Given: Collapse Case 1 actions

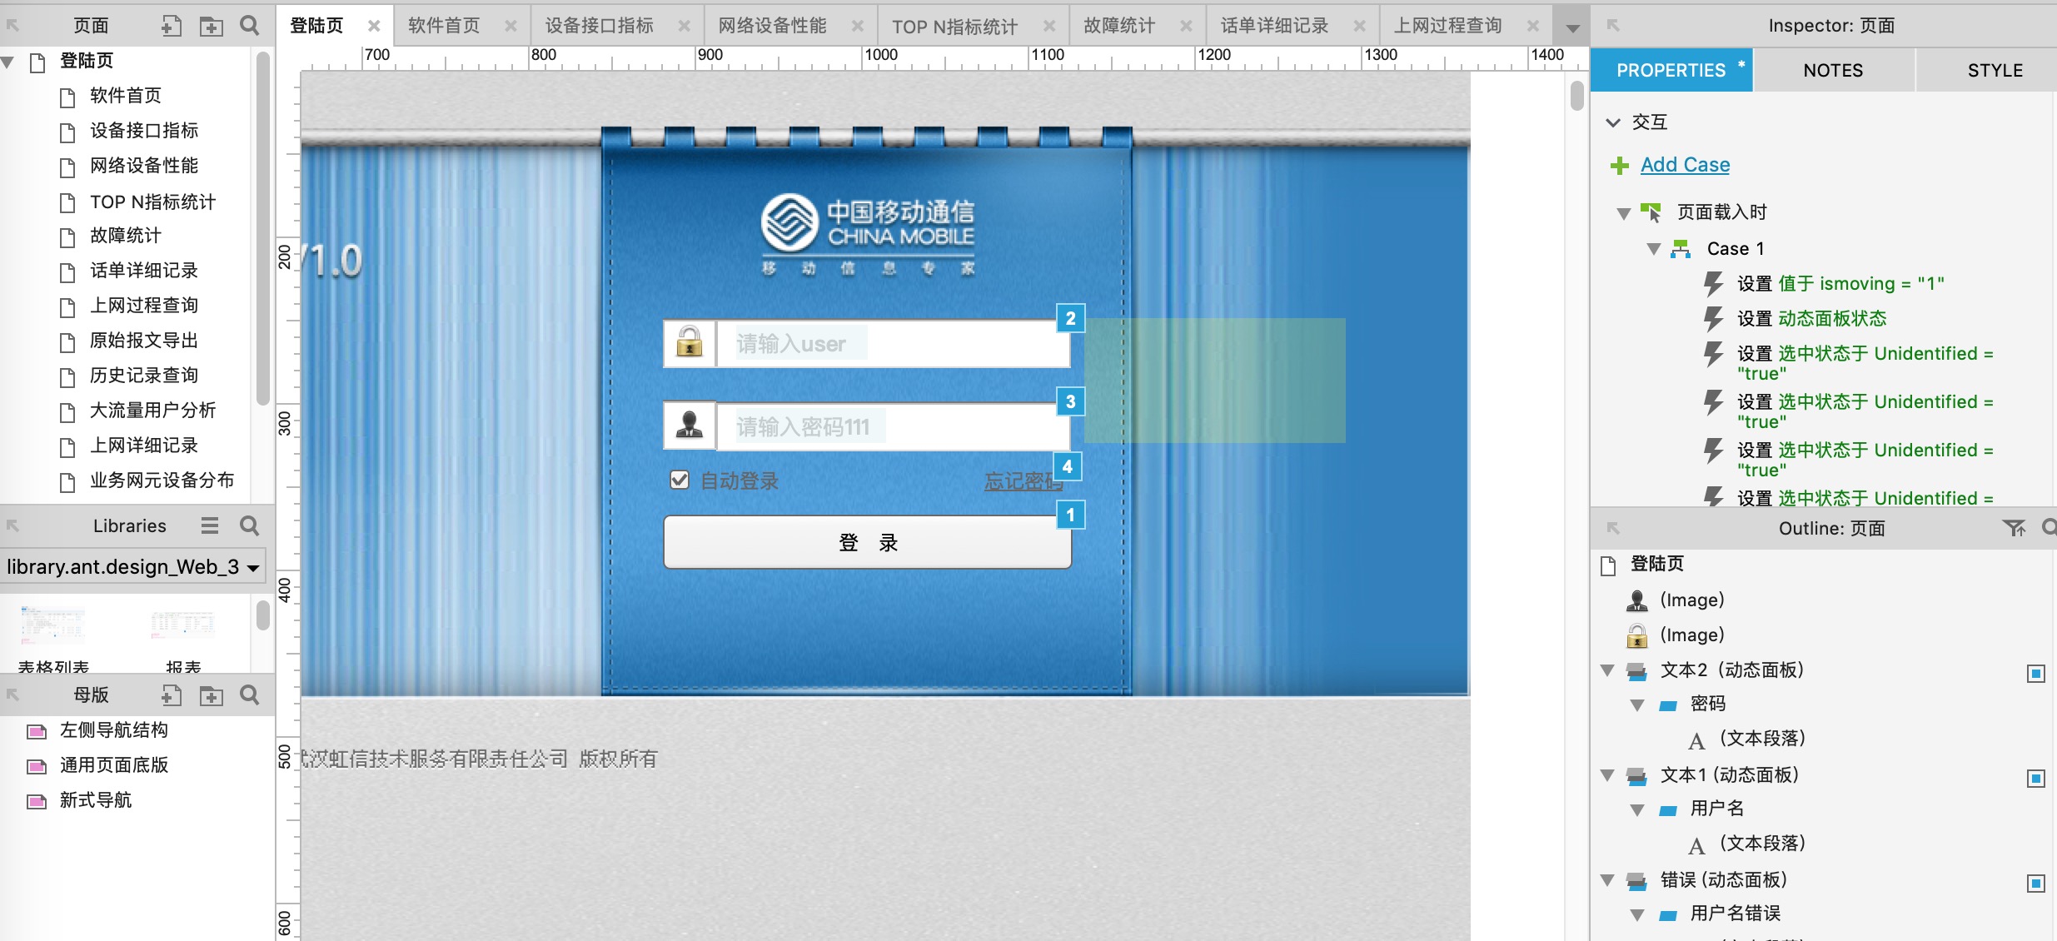Looking at the screenshot, I should pos(1654,249).
